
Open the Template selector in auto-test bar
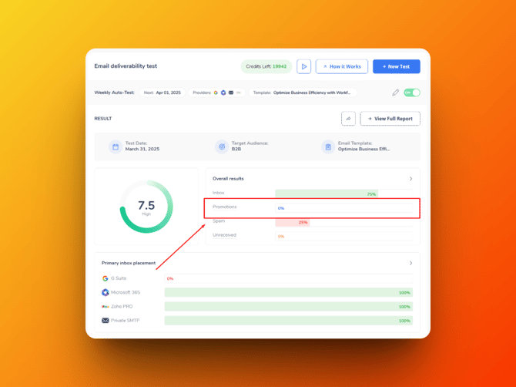click(302, 93)
